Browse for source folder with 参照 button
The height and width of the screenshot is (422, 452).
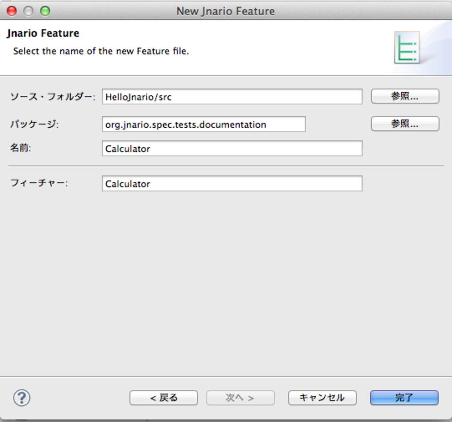[x=405, y=96]
